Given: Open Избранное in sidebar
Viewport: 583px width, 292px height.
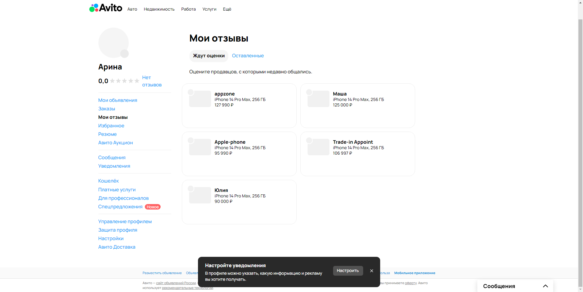Looking at the screenshot, I should [x=111, y=126].
